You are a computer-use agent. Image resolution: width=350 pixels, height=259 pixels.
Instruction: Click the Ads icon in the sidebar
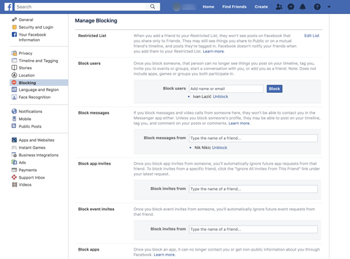point(14,162)
